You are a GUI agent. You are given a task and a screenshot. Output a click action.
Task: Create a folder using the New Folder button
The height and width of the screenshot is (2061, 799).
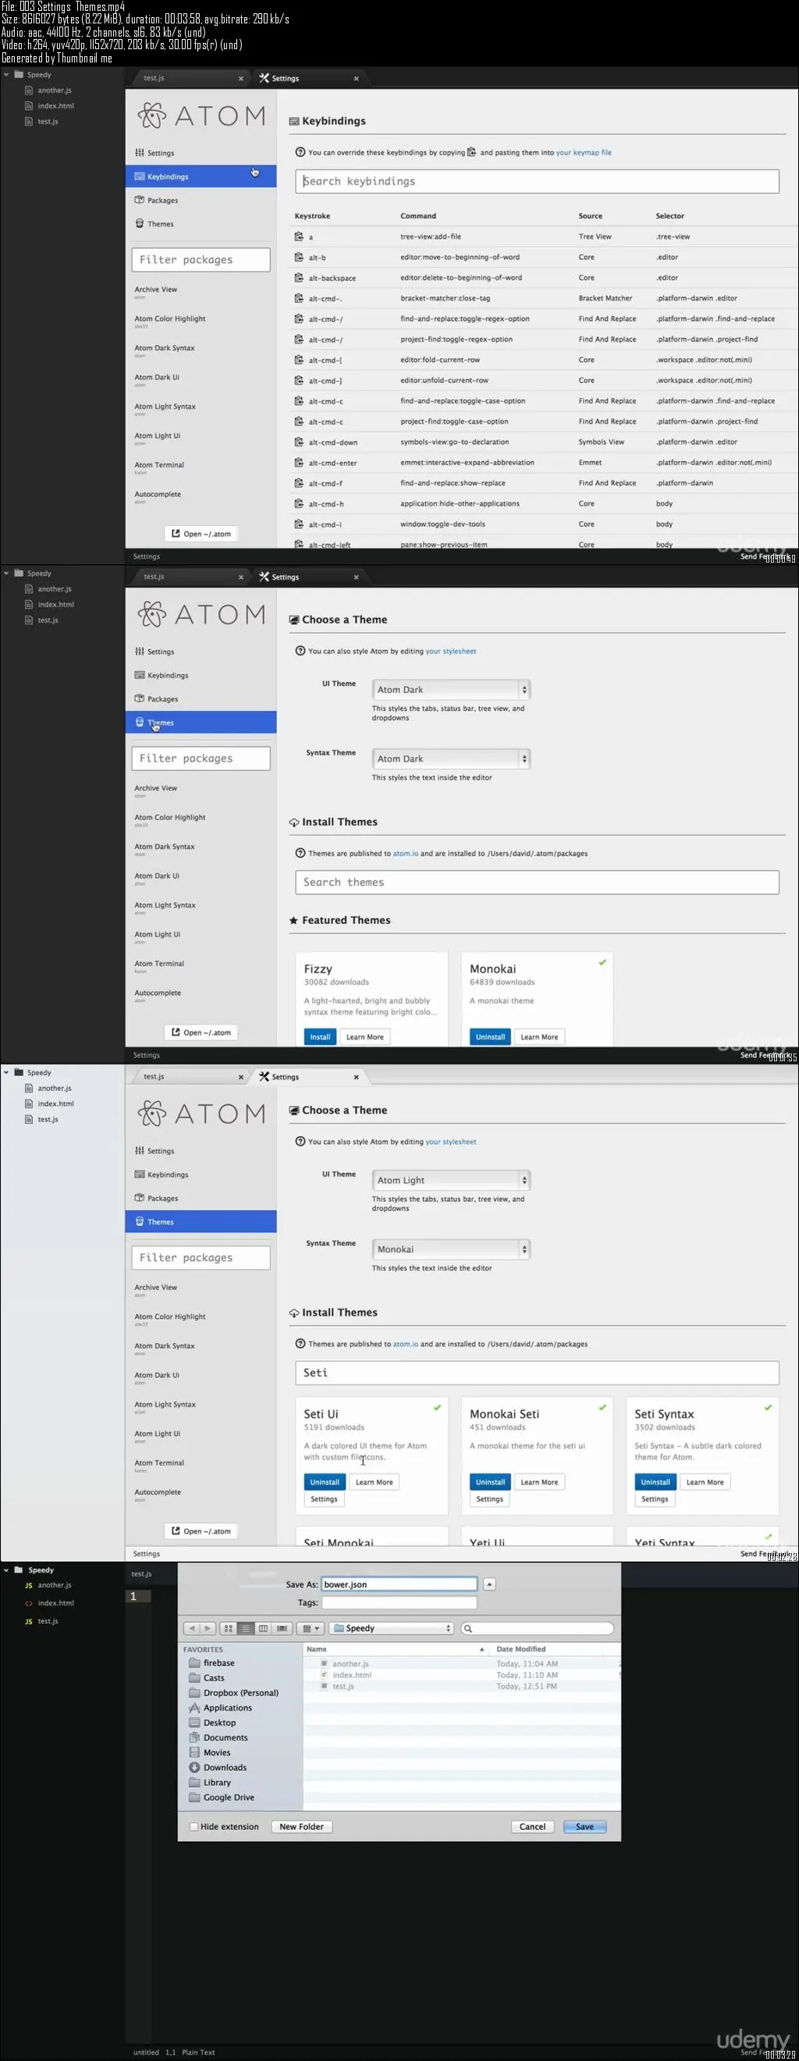pyautogui.click(x=301, y=1827)
